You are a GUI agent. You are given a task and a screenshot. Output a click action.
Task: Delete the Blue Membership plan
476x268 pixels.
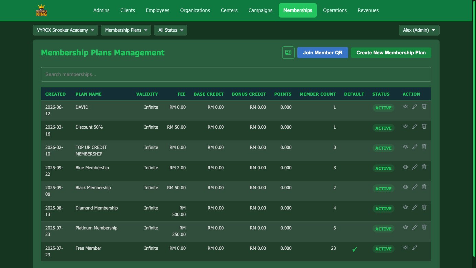[x=424, y=167]
